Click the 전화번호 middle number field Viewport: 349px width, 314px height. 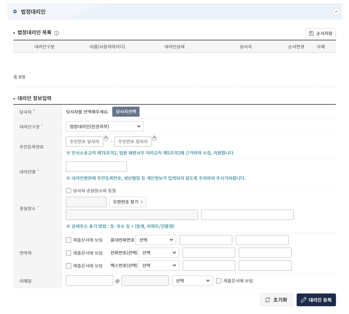pos(209,253)
